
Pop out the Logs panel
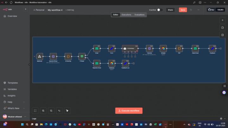coord(221,119)
